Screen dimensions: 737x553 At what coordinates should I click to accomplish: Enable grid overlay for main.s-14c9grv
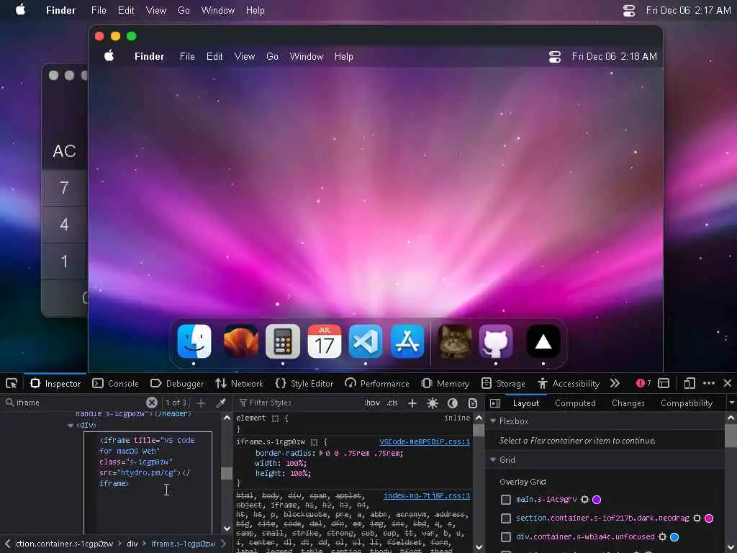pos(506,500)
